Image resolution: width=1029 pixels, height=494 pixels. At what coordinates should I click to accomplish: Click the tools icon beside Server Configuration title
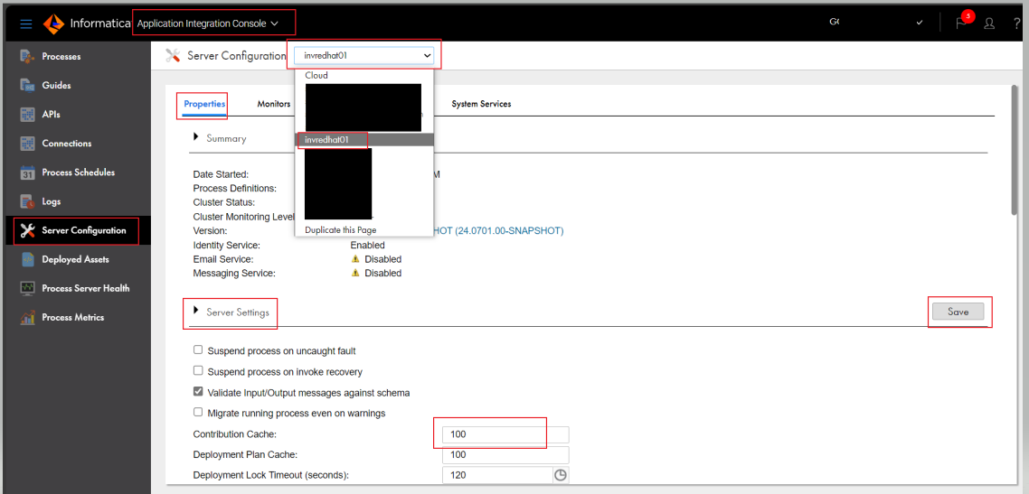coord(174,56)
